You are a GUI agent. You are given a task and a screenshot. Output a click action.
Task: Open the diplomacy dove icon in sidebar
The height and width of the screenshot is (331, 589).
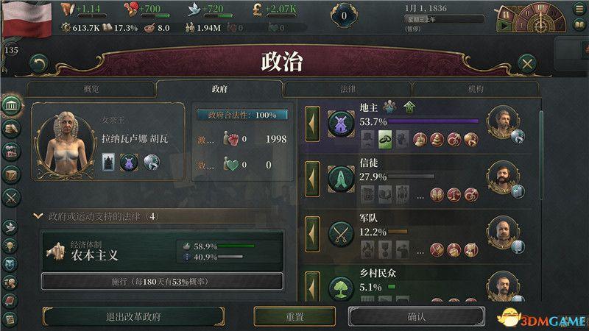click(x=10, y=227)
